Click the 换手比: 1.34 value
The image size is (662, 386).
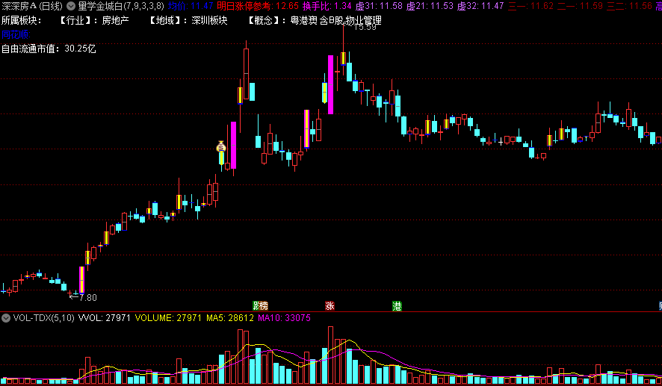pyautogui.click(x=327, y=6)
